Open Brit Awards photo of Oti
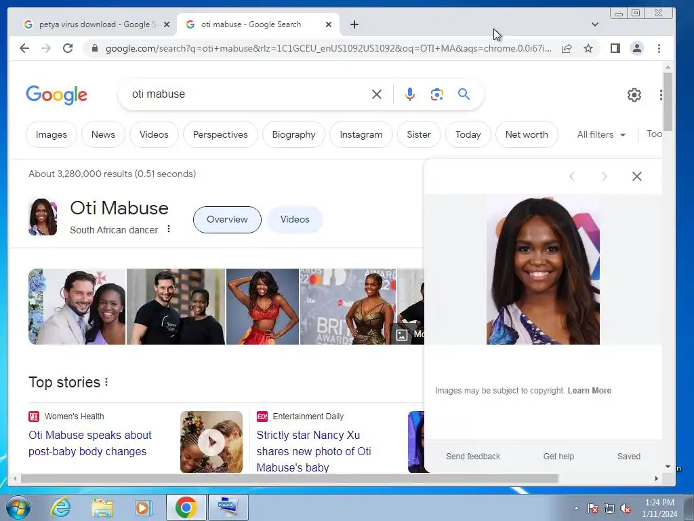The width and height of the screenshot is (694, 521). tap(348, 307)
